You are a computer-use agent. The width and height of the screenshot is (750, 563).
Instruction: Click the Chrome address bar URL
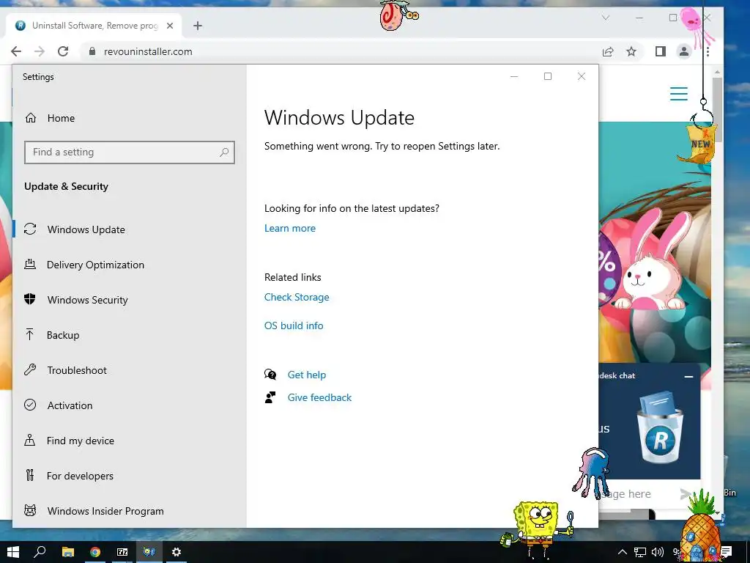148,52
